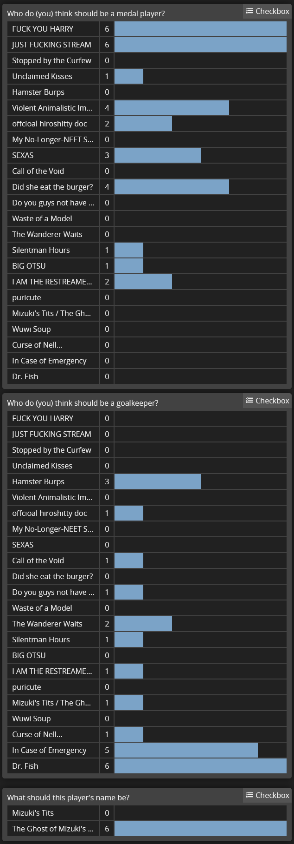Select 'SEXAS' in the medal player poll

[147, 155]
